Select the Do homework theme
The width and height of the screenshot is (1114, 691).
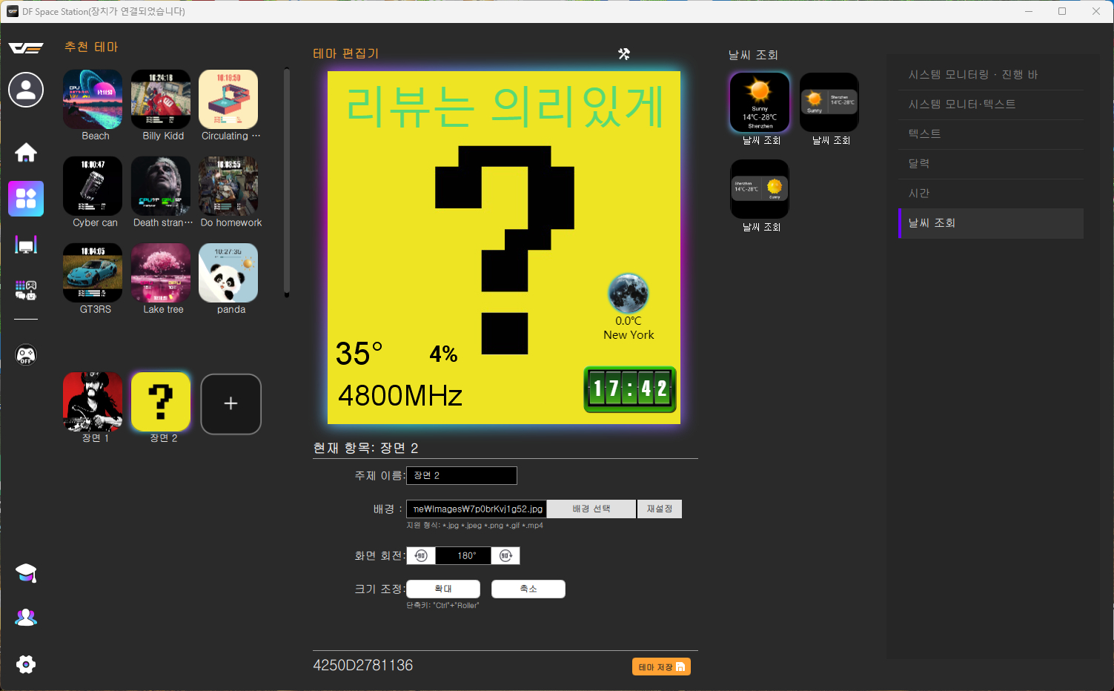228,186
